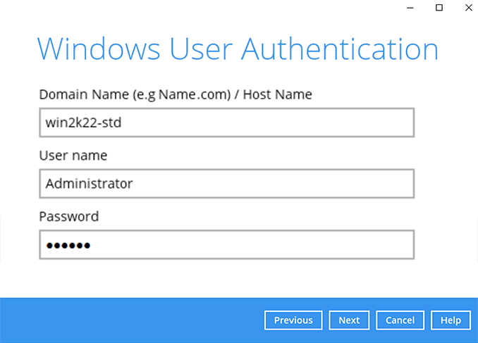478x343 pixels.
Task: Close the window with the X icon
Action: click(467, 8)
